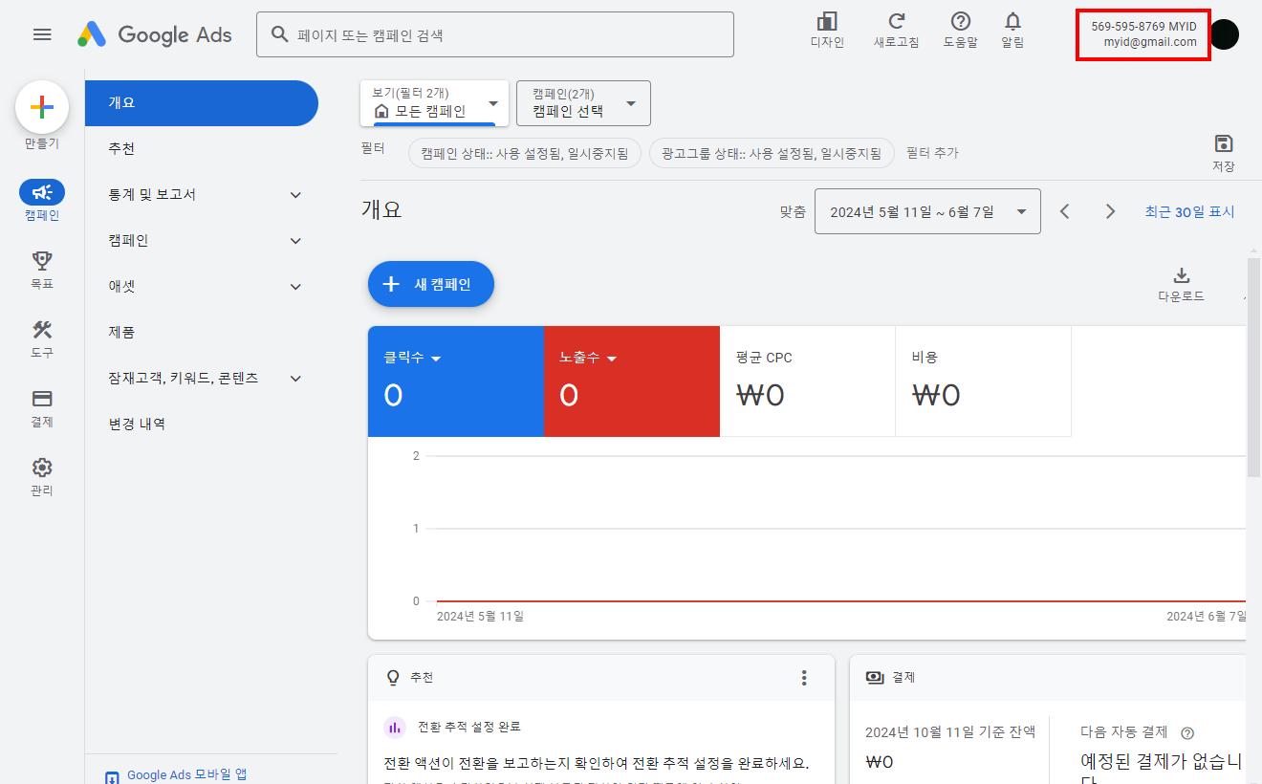The width and height of the screenshot is (1262, 784).
Task: Open the create menu via the plus icon
Action: click(x=42, y=108)
